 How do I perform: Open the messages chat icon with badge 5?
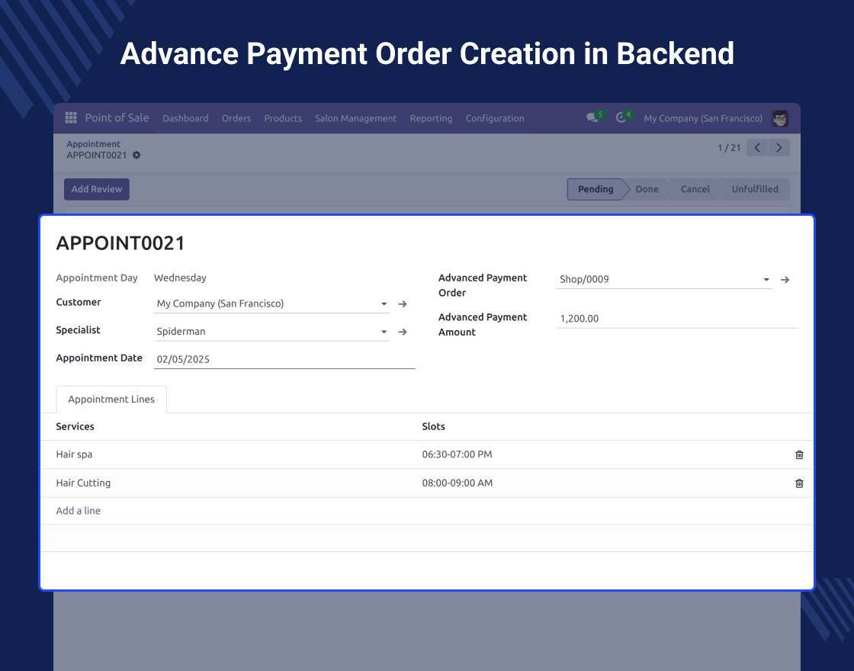(x=592, y=117)
